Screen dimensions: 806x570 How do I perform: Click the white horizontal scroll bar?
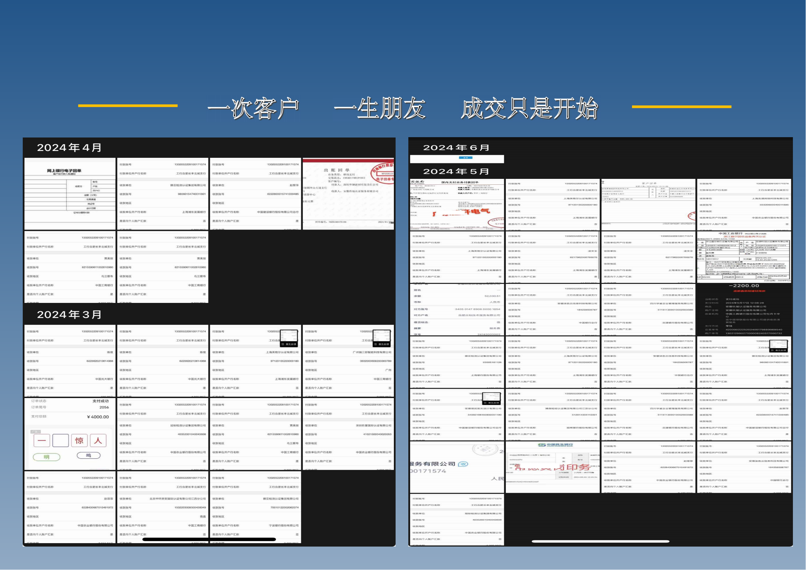click(600, 542)
